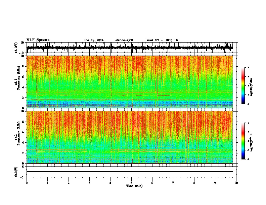The image size is (266, 205).
Task: Click the "6" kHz tick on ch.2 frequency axis
Action: coord(23,132)
